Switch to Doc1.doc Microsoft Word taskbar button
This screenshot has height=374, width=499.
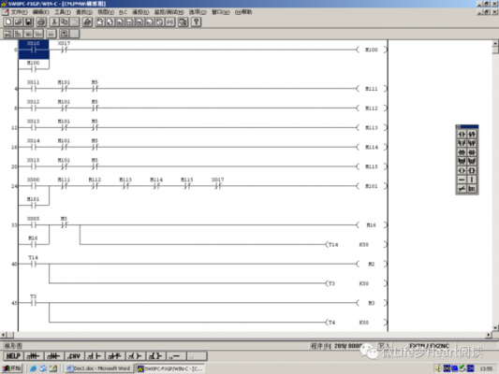pos(98,368)
